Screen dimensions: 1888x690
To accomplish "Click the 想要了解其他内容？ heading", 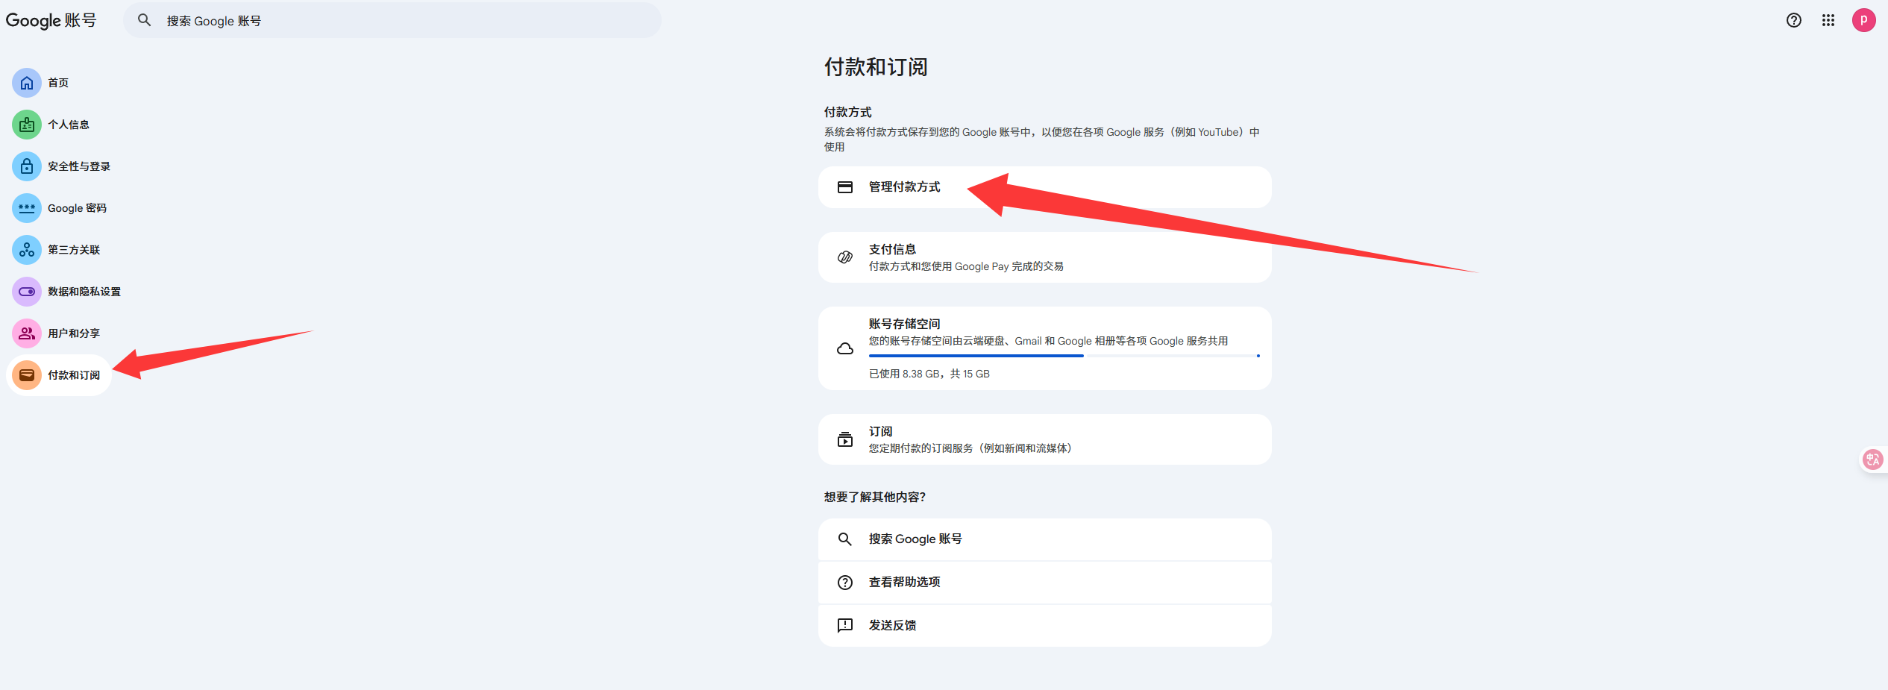I will click(x=875, y=497).
